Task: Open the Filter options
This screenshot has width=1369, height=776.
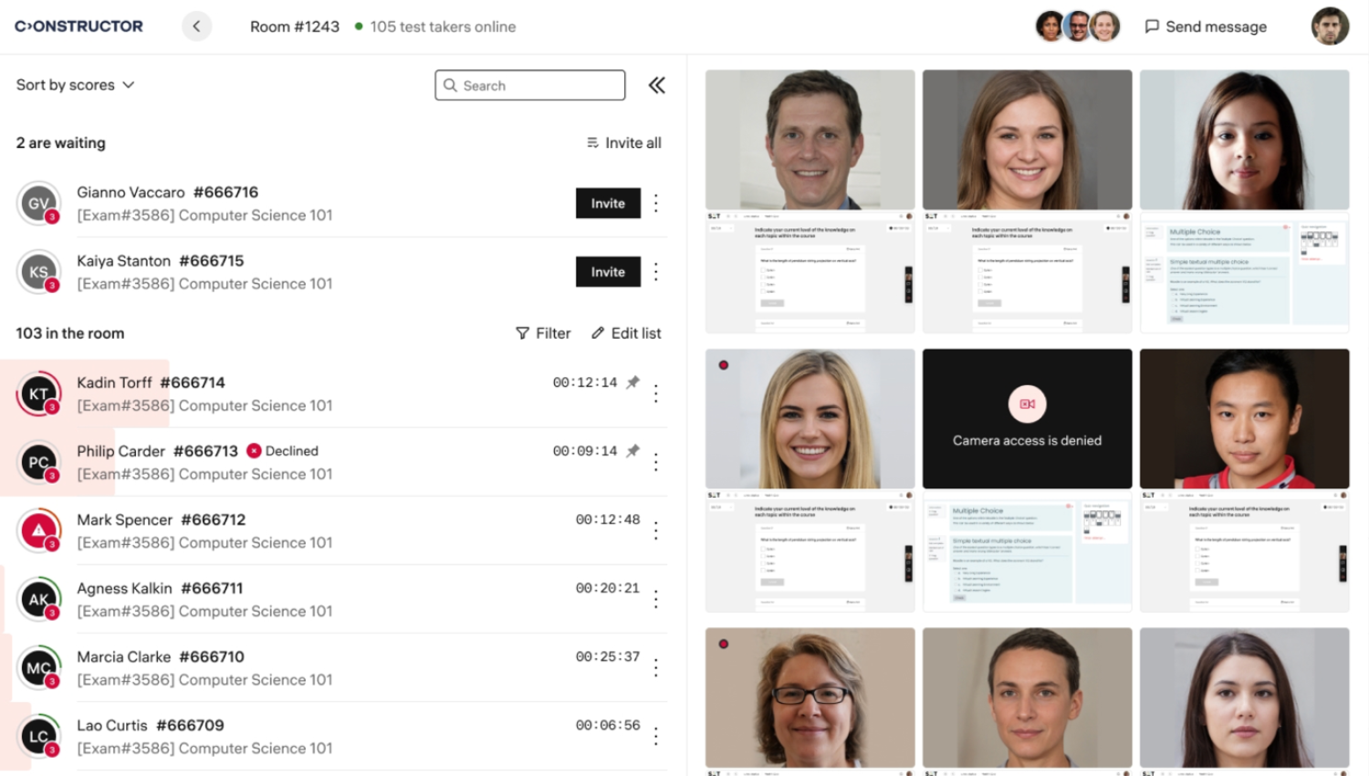Action: pos(543,333)
